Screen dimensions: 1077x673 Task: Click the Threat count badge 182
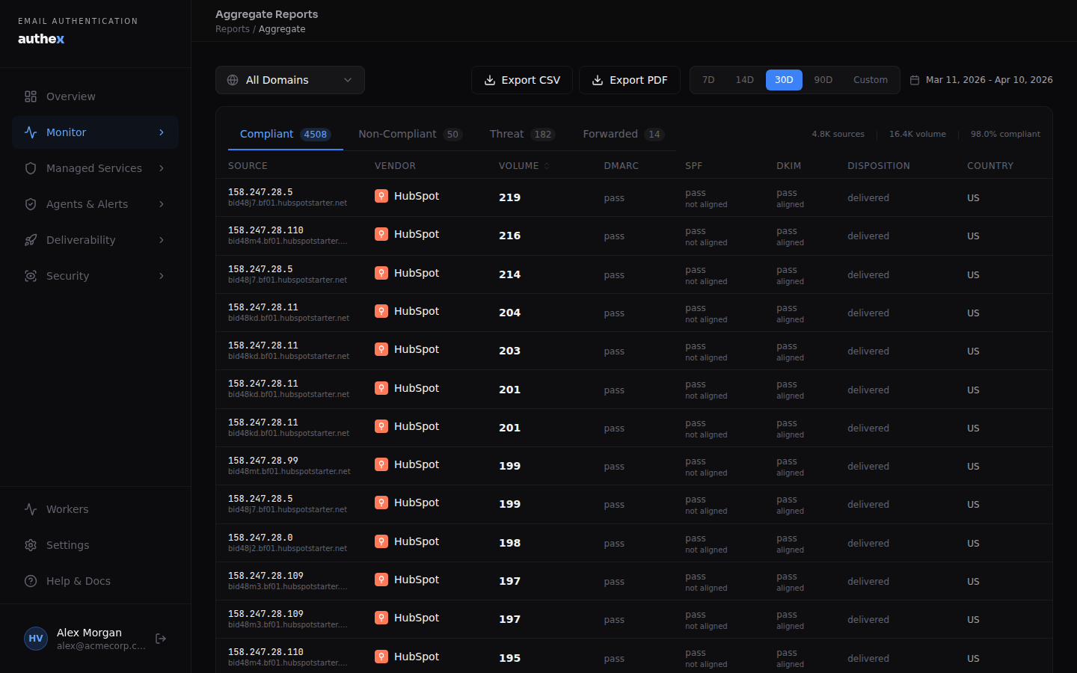543,135
